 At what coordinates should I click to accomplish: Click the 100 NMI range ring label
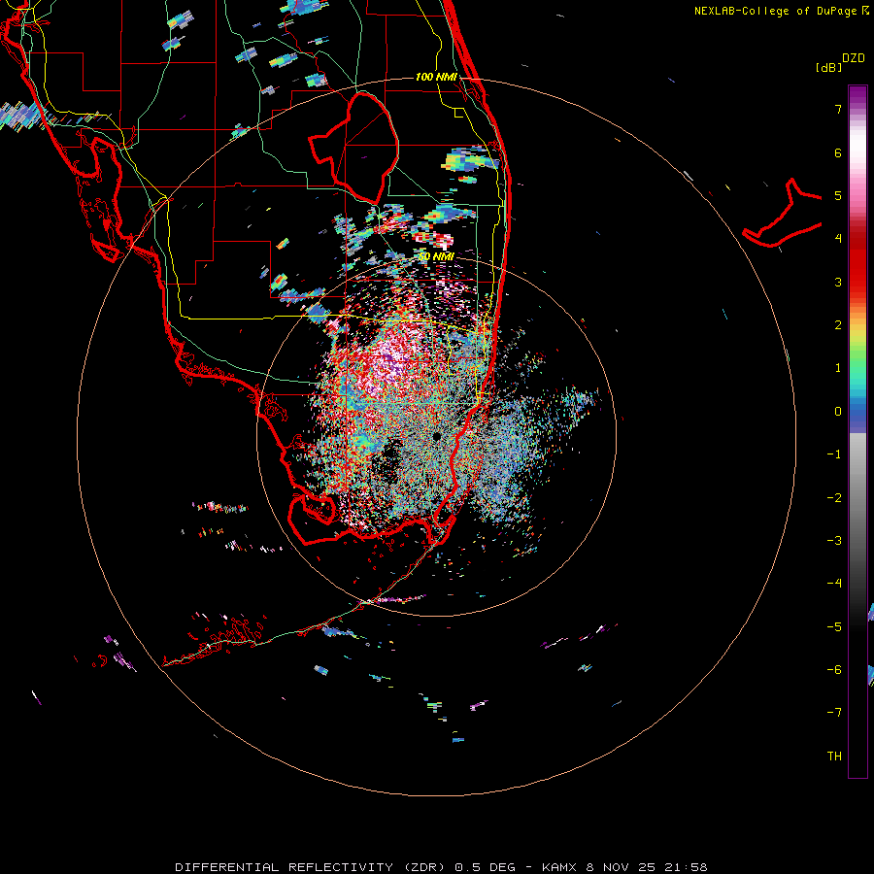click(436, 77)
